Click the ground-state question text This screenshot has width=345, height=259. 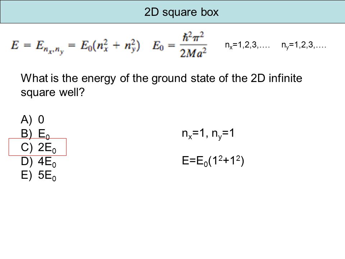161,85
